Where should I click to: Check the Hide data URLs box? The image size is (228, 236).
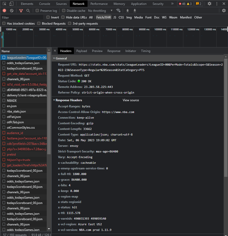pyautogui.click(x=63, y=17)
